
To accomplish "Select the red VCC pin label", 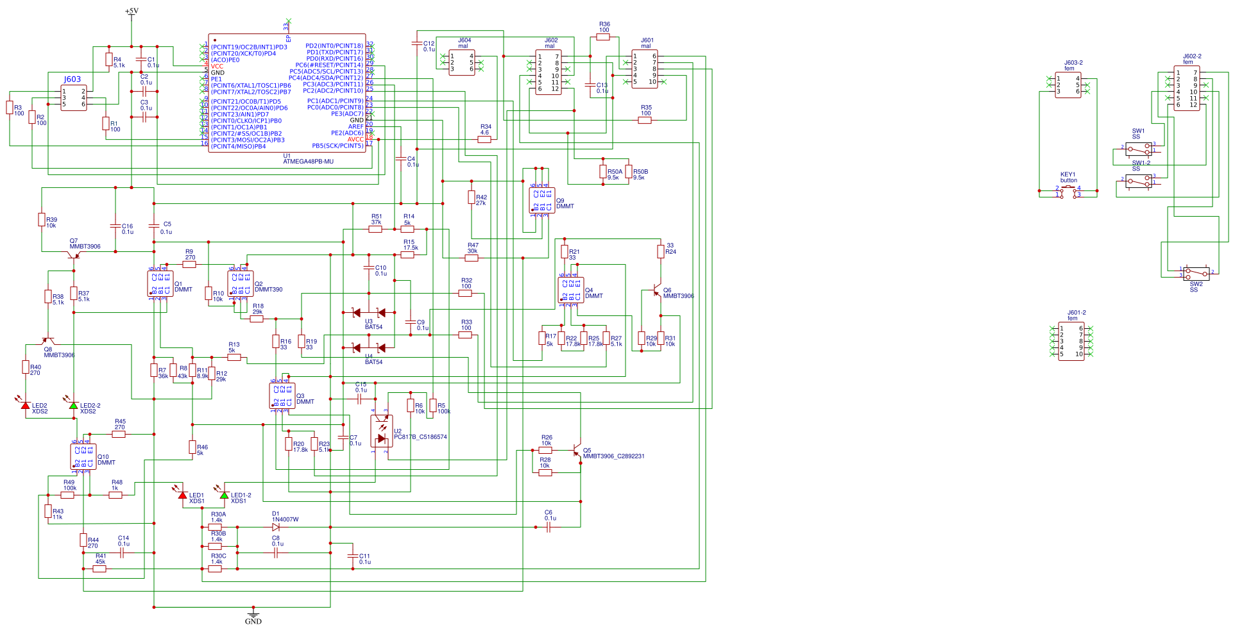I will 217,67.
